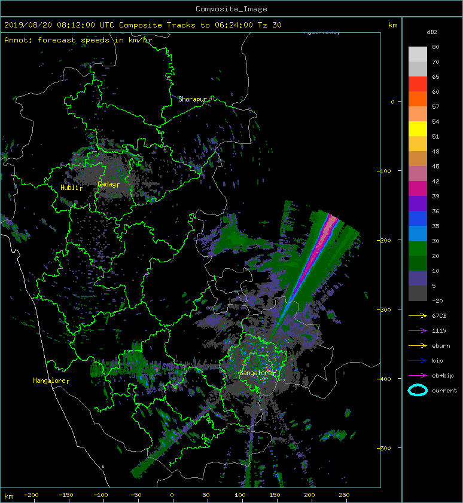Image resolution: width=463 pixels, height=503 pixels.
Task: Click the dBZ heading above color scale
Action: coord(432,32)
